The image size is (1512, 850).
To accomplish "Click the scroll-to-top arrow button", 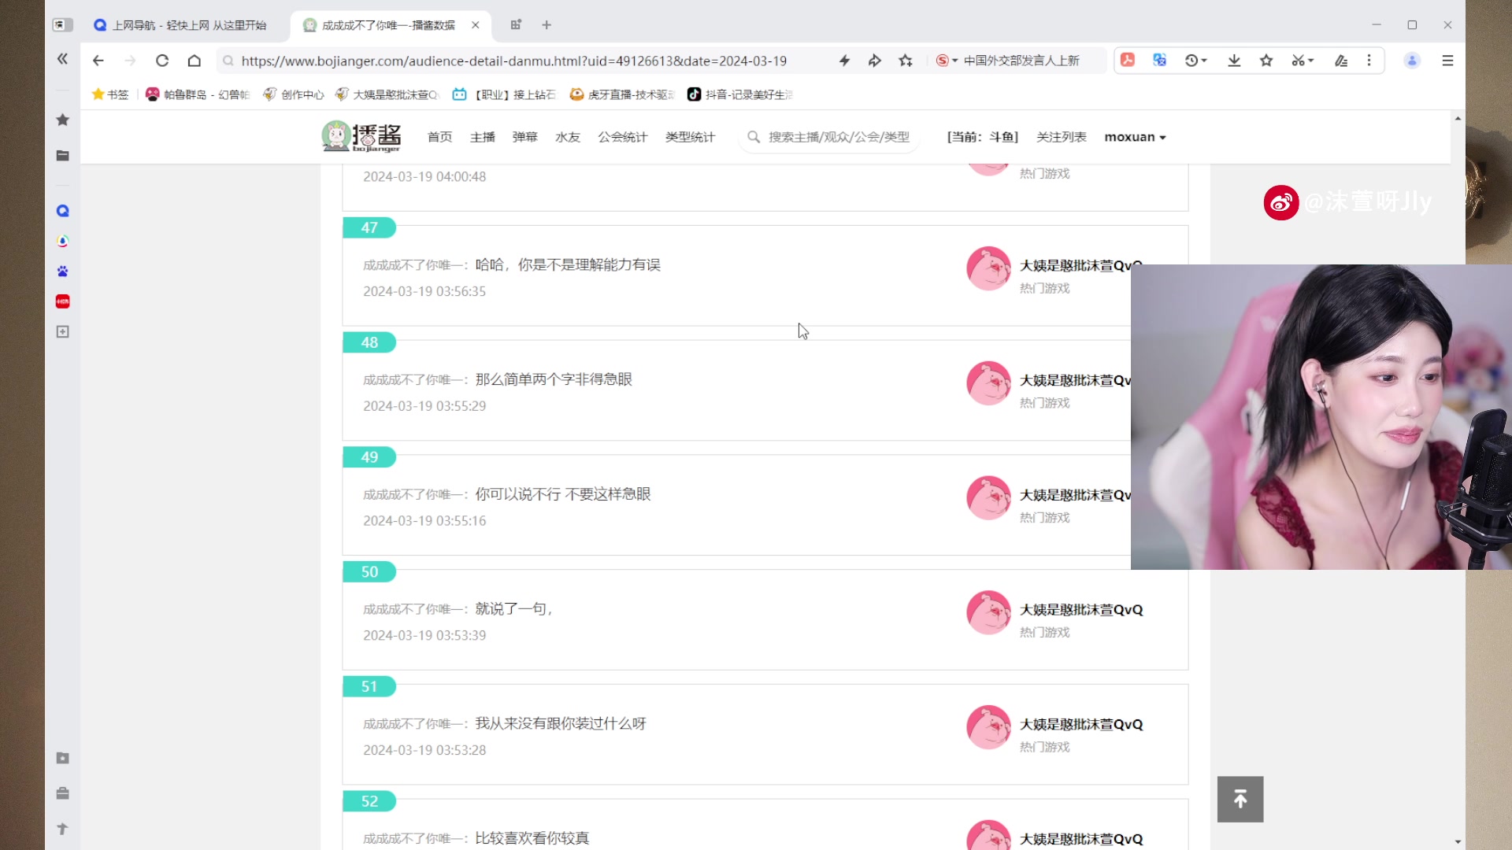I will (1240, 799).
